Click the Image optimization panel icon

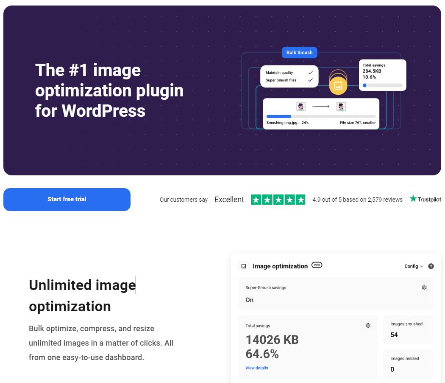click(x=244, y=266)
